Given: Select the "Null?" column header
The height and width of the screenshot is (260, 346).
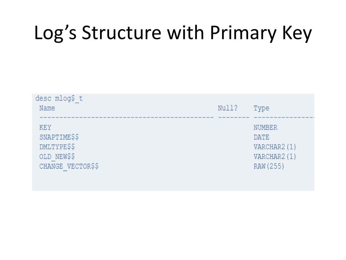Looking at the screenshot, I should pos(227,108).
